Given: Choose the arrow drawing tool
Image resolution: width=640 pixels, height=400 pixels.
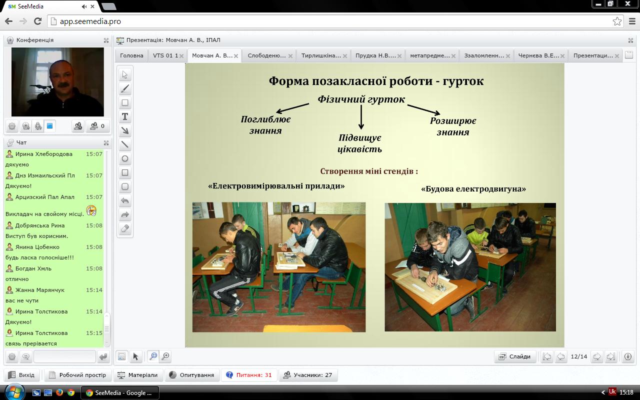Looking at the screenshot, I should click(x=125, y=131).
